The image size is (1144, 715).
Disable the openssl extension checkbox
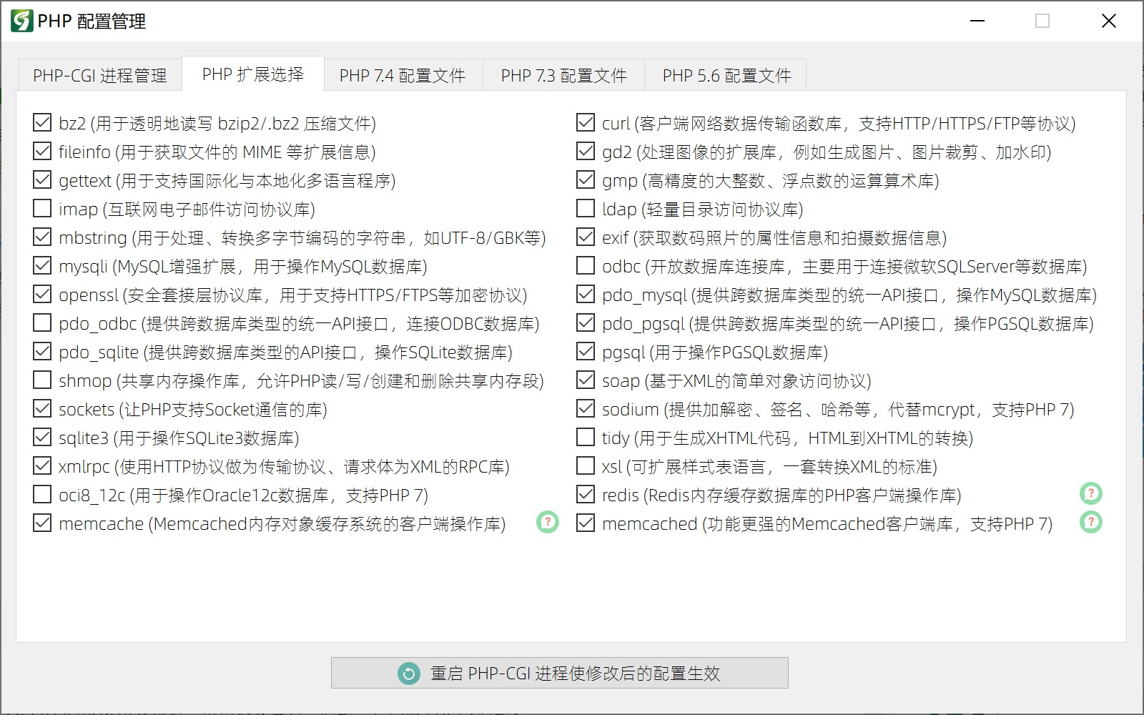pyautogui.click(x=42, y=295)
